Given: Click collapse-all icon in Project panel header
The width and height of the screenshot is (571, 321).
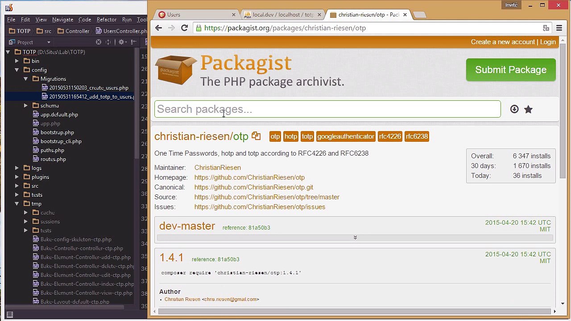Looking at the screenshot, I should click(x=108, y=42).
